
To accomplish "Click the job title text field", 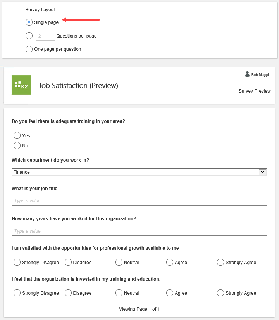I will (x=139, y=201).
